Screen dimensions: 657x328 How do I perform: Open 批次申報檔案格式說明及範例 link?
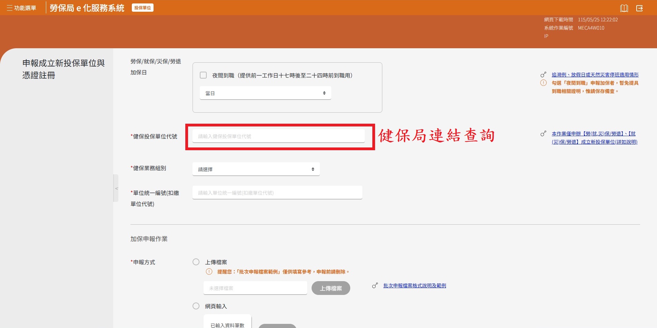click(414, 285)
